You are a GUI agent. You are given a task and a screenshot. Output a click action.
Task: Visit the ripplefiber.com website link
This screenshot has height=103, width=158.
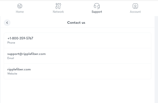(19, 69)
